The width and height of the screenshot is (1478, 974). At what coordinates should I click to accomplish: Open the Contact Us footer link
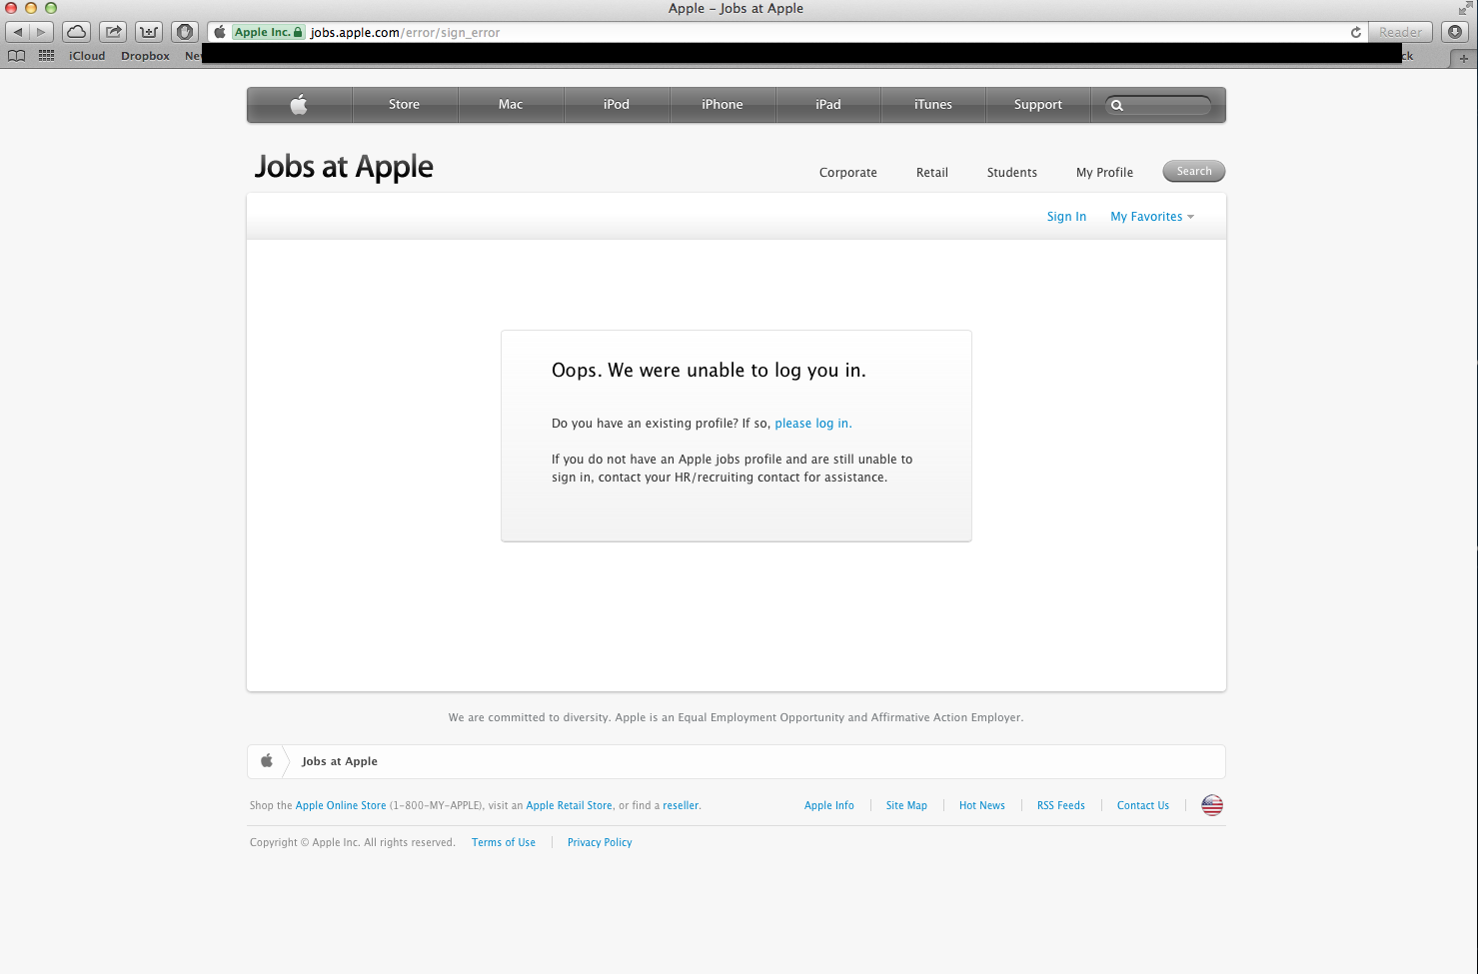[1143, 805]
